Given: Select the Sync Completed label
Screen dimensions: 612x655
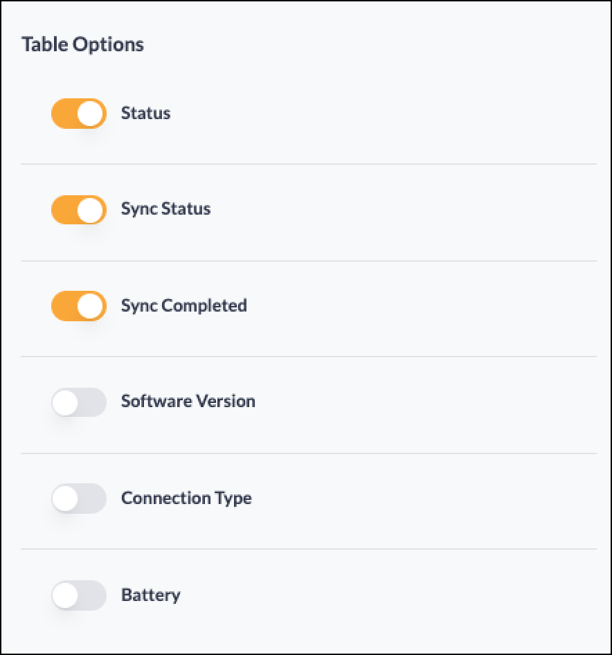Looking at the screenshot, I should [184, 306].
